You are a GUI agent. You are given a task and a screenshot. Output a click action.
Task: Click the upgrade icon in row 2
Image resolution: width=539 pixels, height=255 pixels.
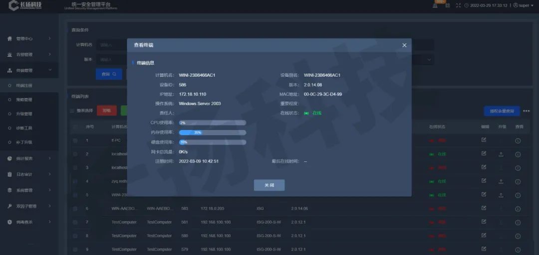[x=501, y=154]
